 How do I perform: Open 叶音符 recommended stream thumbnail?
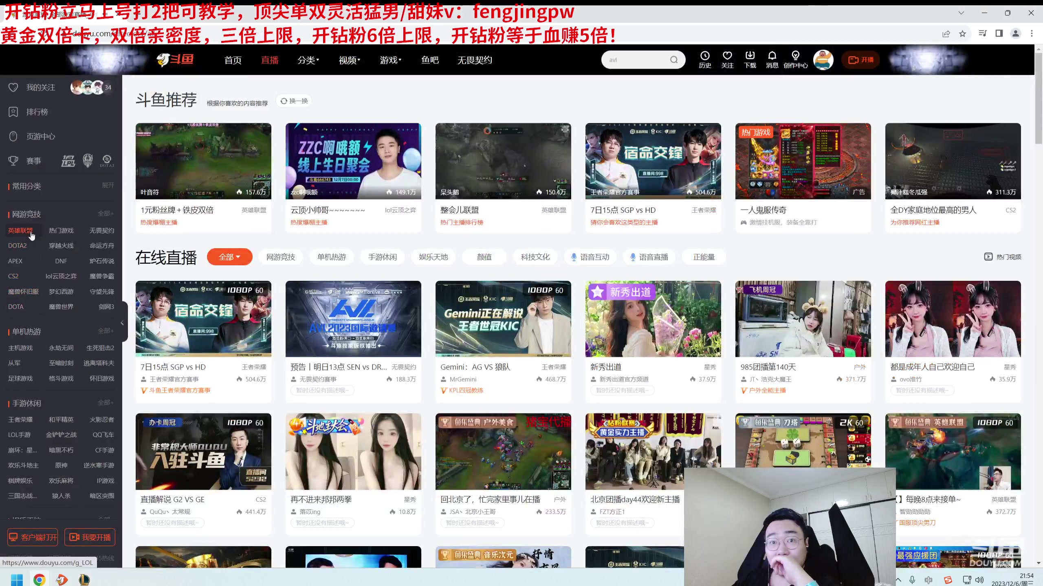203,161
